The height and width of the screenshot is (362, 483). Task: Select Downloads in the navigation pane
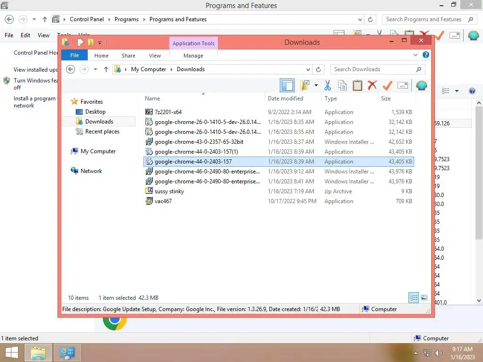[99, 121]
